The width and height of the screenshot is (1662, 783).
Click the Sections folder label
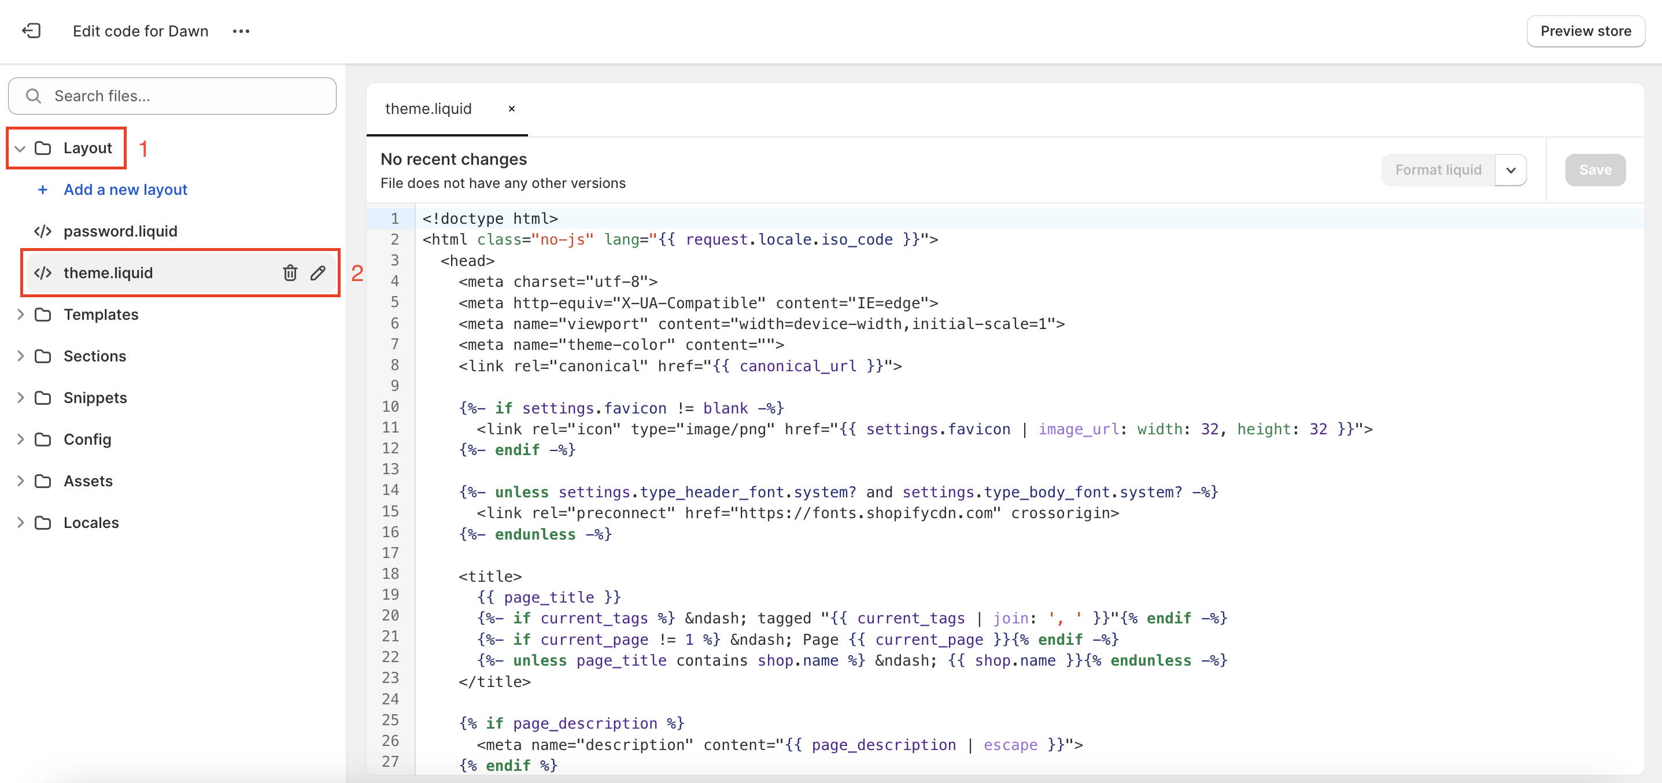coord(95,356)
